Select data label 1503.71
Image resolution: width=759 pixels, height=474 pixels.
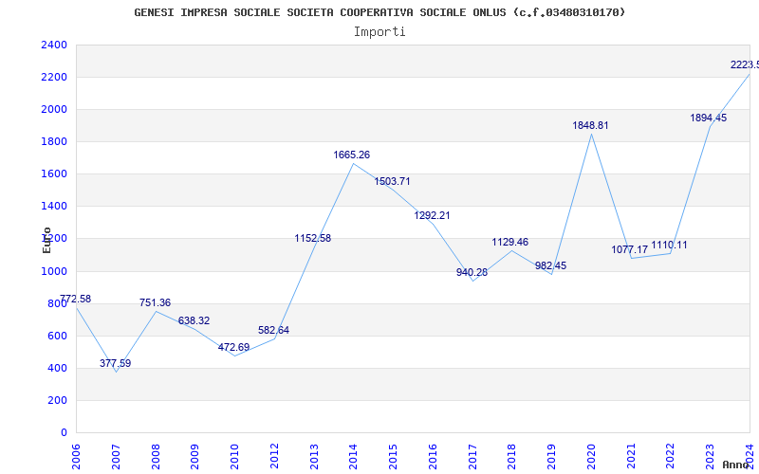coord(392,181)
